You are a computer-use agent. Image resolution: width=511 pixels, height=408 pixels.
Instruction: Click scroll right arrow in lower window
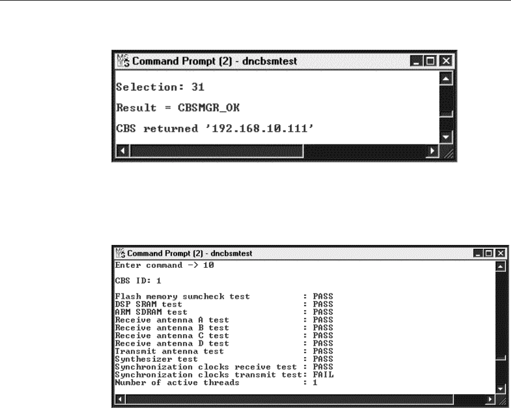[490, 399]
